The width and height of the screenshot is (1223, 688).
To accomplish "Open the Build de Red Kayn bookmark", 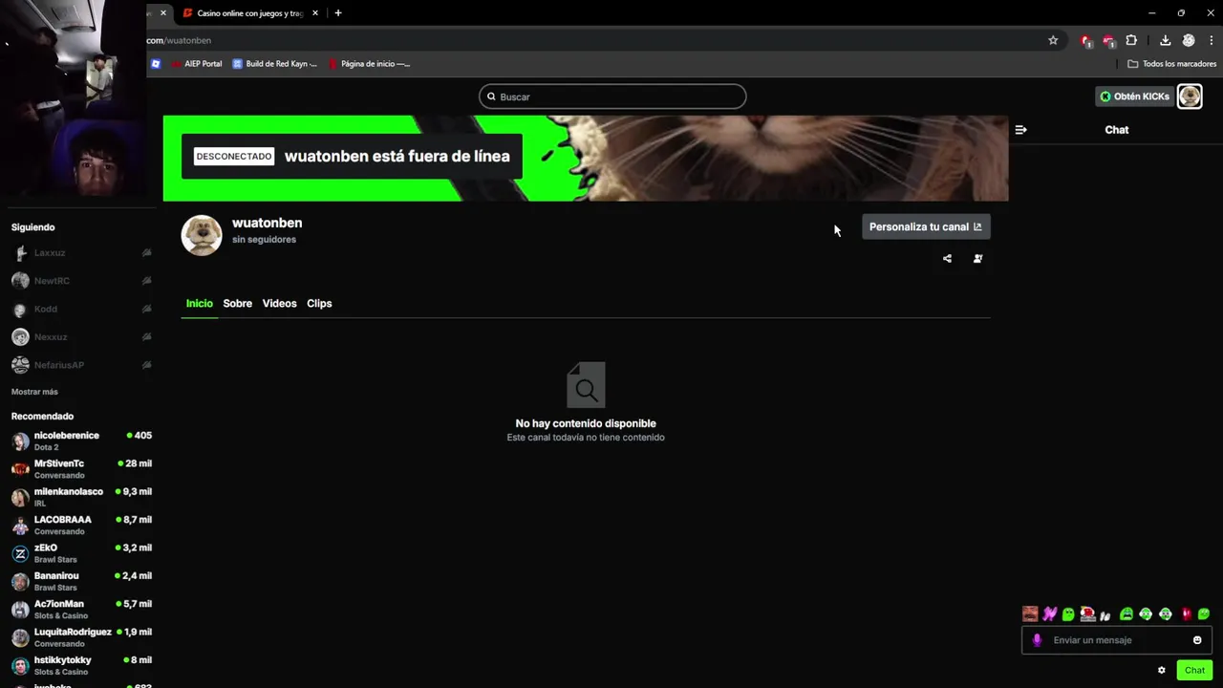I will point(275,64).
